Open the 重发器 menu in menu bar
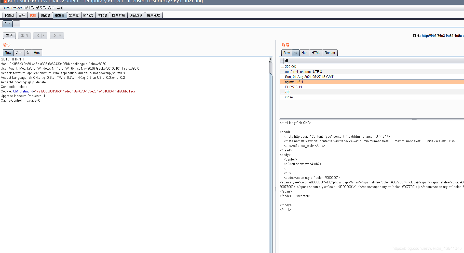 [41, 8]
